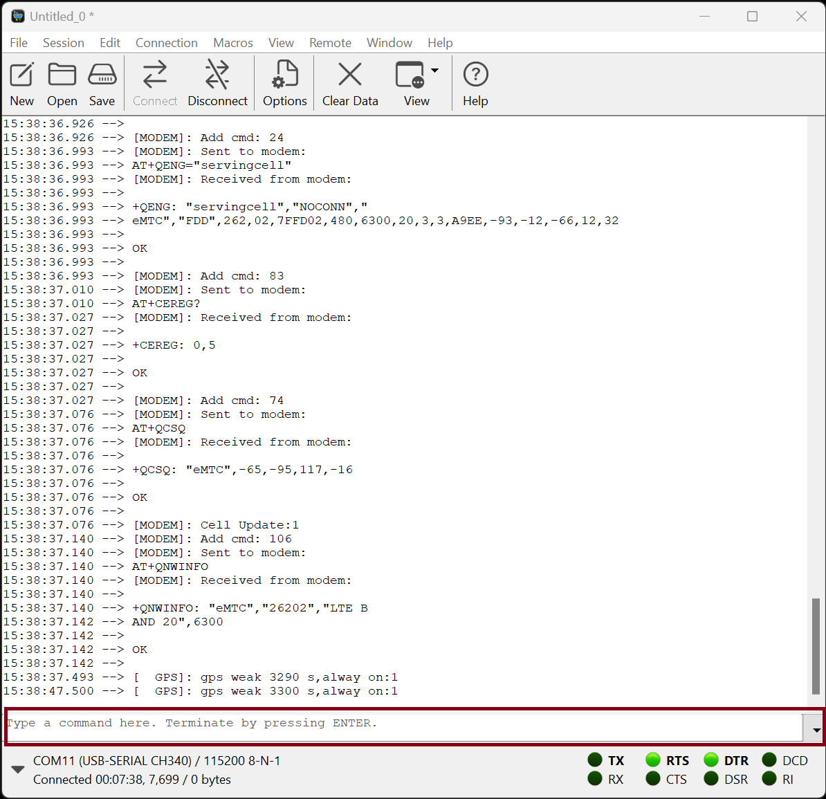826x799 pixels.
Task: Clear Data from the terminal
Action: click(350, 75)
